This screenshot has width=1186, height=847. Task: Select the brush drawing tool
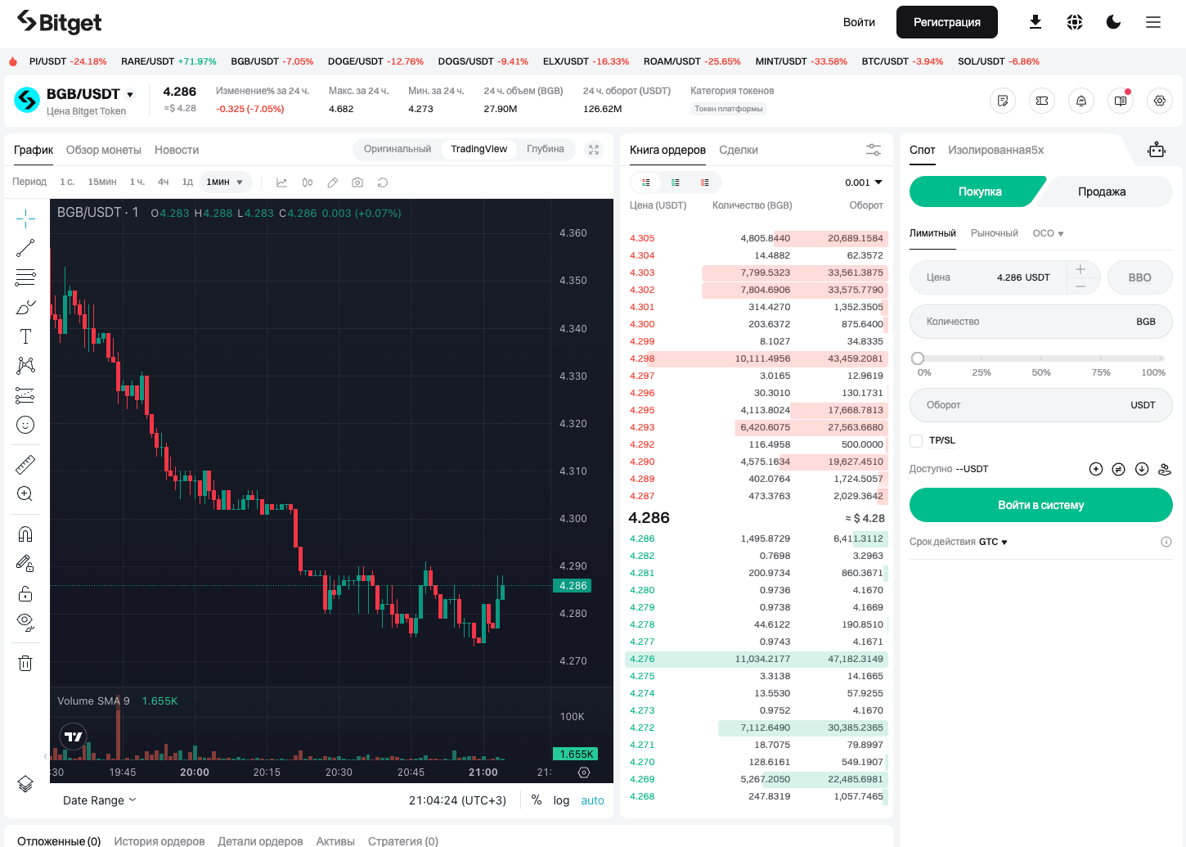(25, 307)
